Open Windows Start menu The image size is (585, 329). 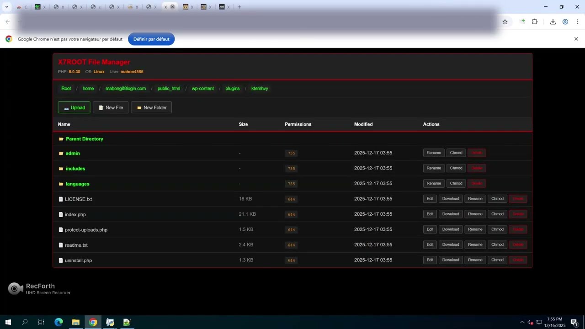(8, 322)
